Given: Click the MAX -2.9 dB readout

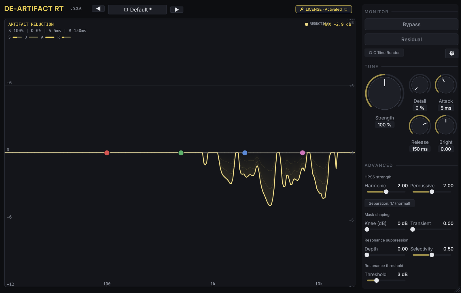Looking at the screenshot, I should tap(337, 24).
